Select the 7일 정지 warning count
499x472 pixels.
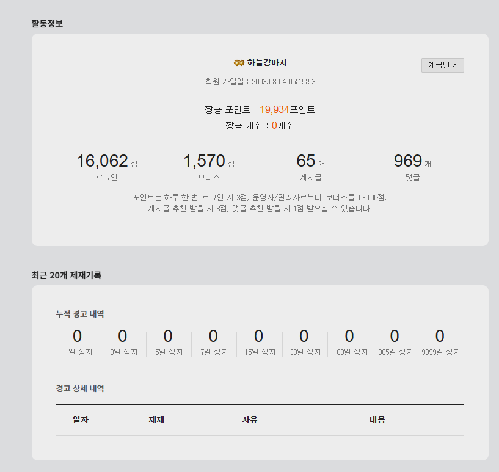point(213,336)
